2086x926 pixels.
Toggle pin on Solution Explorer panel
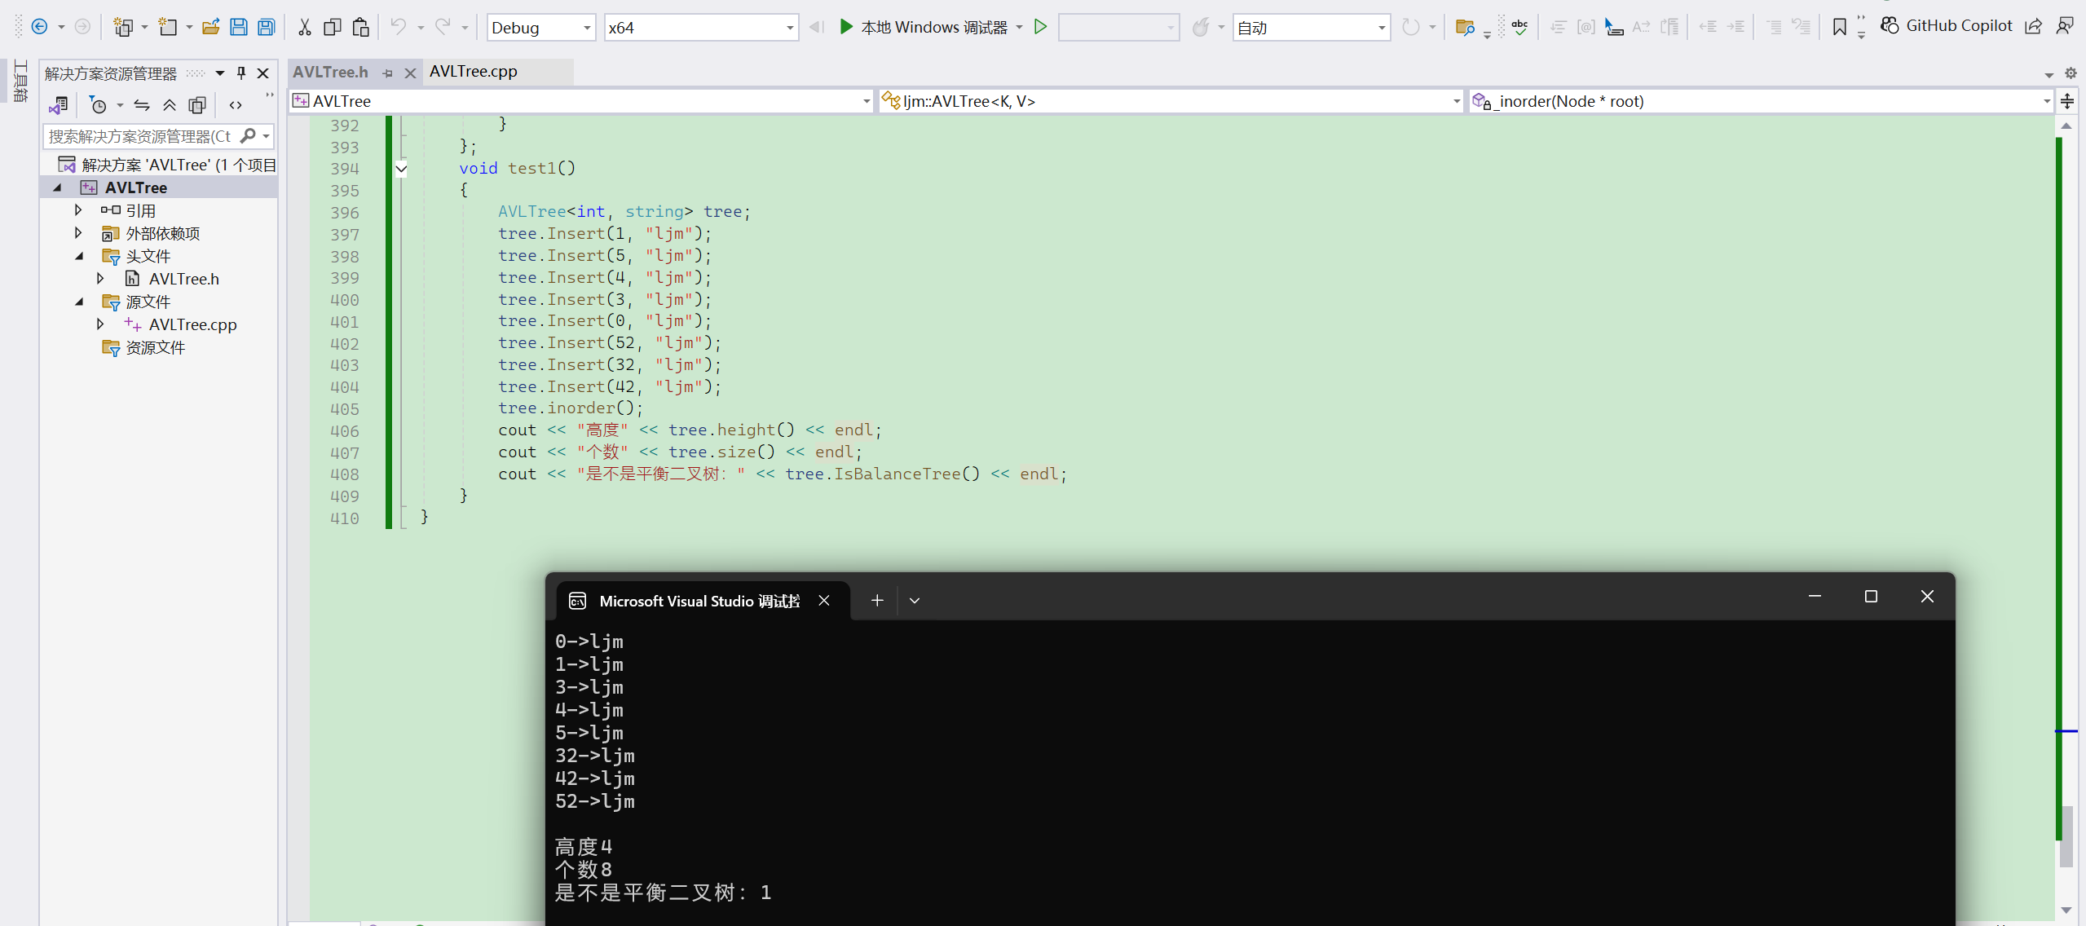(x=241, y=73)
